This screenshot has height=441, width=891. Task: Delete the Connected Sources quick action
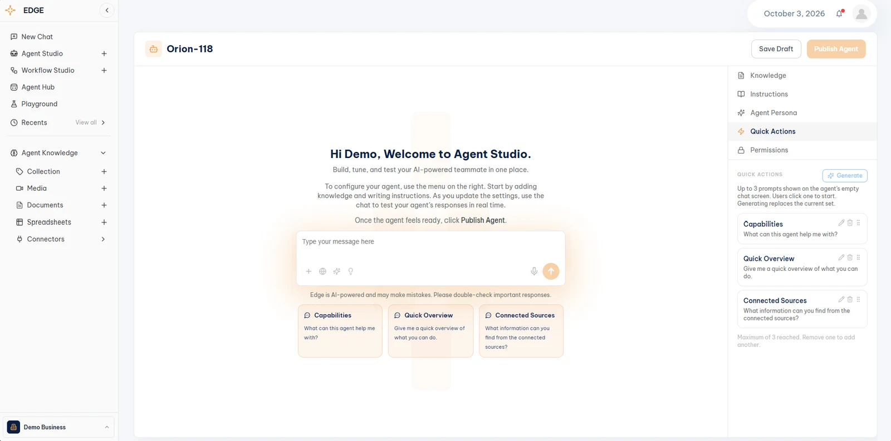click(850, 299)
